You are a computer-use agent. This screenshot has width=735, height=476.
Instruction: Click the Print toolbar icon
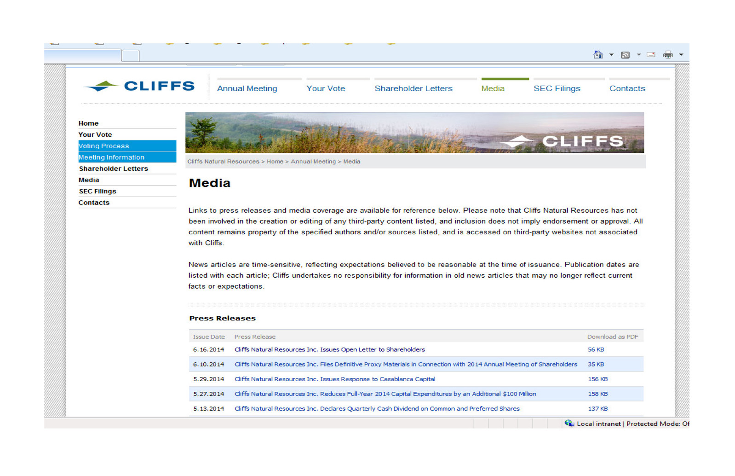(x=668, y=55)
